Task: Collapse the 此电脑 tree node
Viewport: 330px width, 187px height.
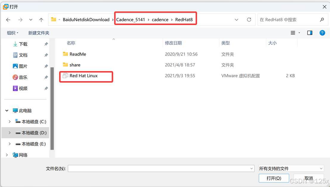Action: [7, 110]
